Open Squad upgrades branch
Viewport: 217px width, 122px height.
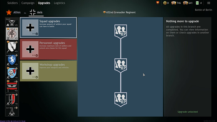click(x=48, y=28)
